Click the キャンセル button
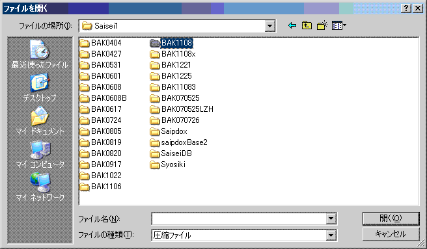 tap(391, 234)
